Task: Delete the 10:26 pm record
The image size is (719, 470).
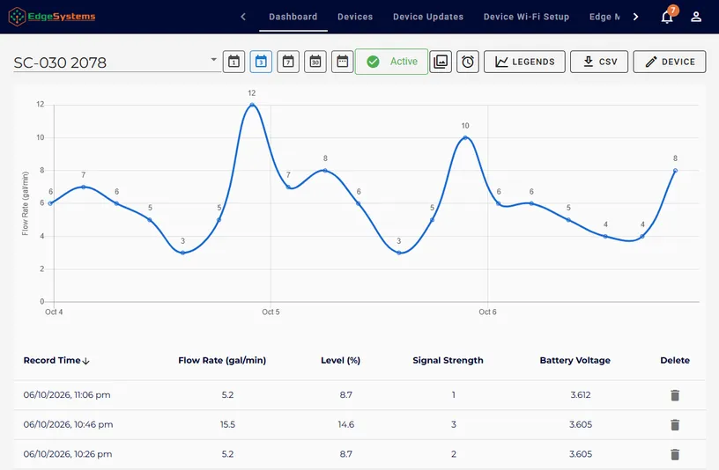Action: pyautogui.click(x=675, y=454)
